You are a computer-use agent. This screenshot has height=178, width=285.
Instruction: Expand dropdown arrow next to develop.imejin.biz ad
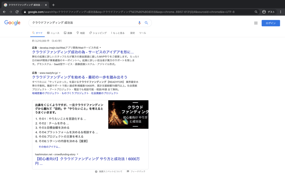coord(100,48)
